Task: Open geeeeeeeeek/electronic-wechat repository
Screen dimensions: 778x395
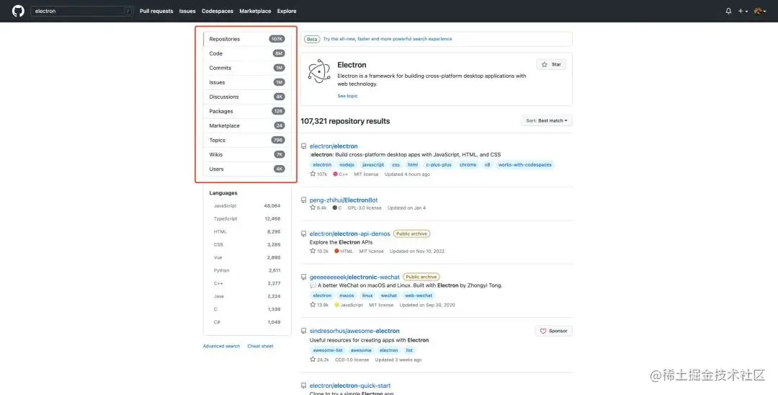Action: (x=354, y=277)
